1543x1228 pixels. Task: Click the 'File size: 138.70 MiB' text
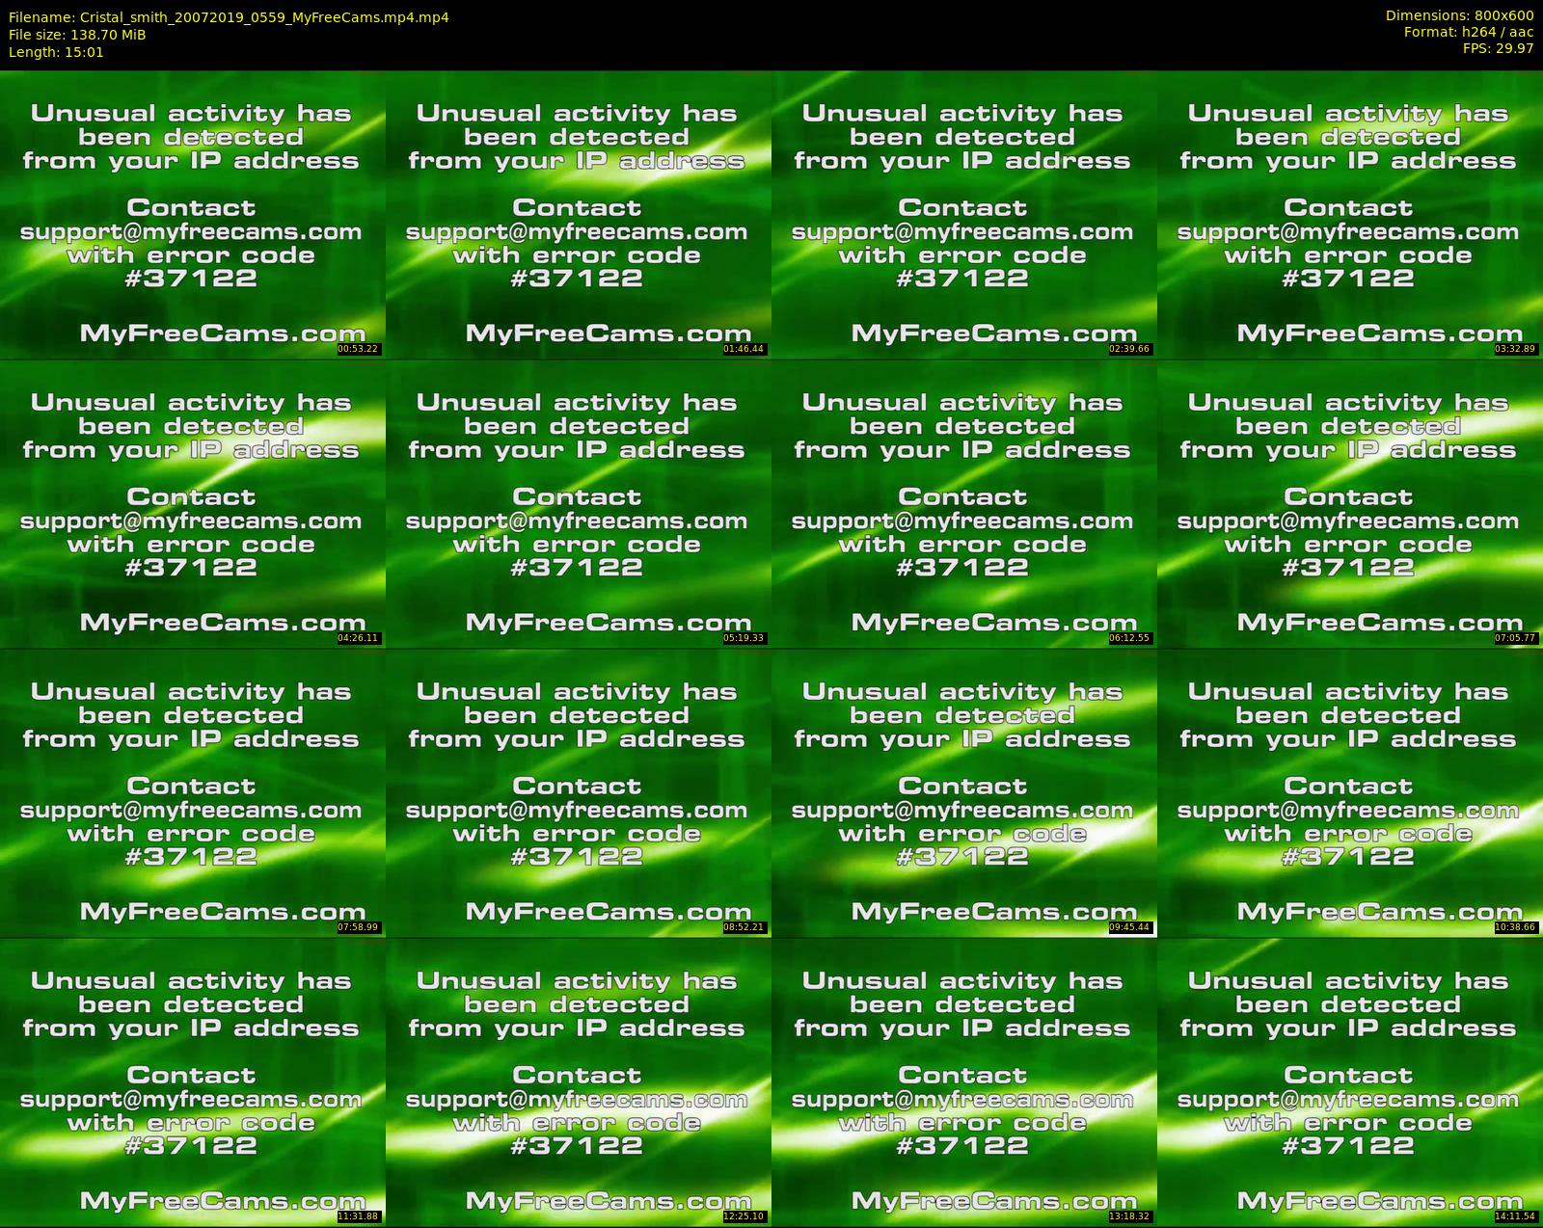pos(77,35)
